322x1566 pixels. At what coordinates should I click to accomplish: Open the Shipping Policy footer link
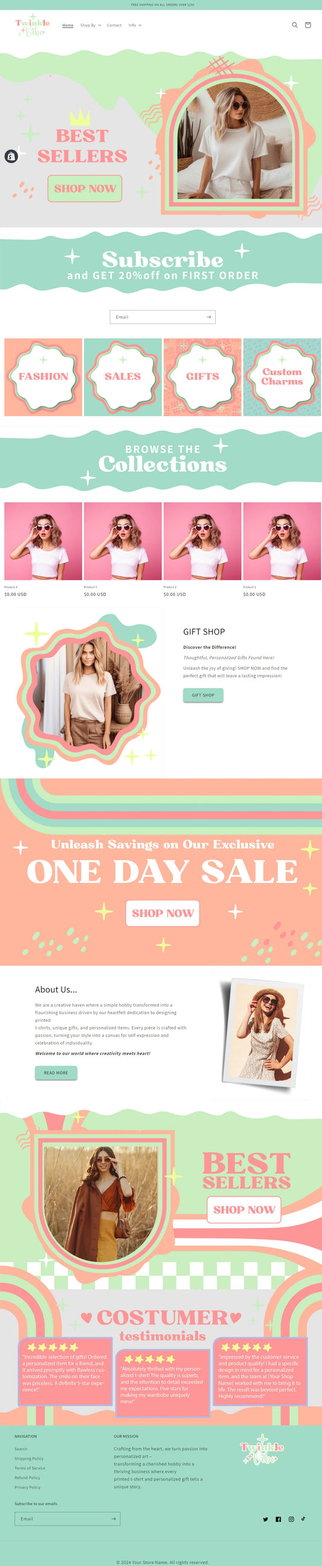(29, 1458)
